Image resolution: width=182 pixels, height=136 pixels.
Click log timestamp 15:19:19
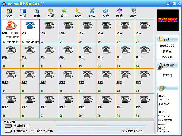[164, 116]
